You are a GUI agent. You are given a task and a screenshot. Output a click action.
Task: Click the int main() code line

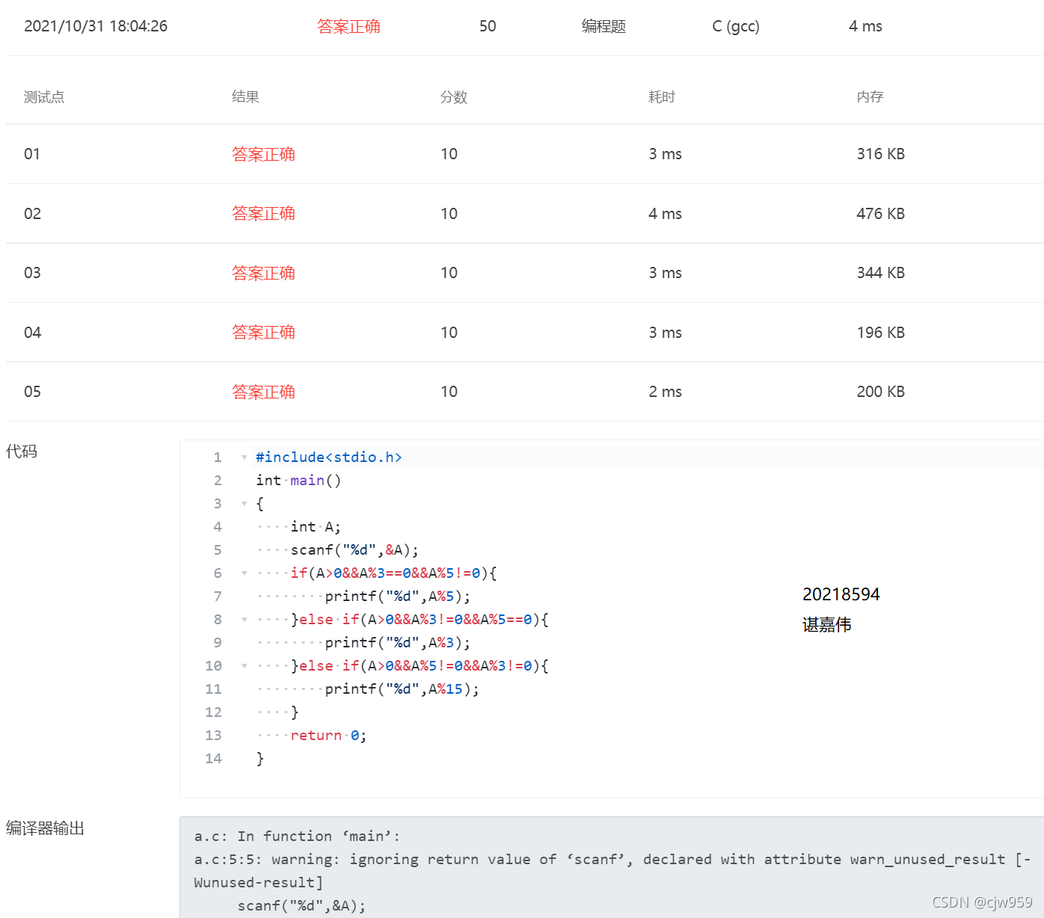(x=298, y=481)
